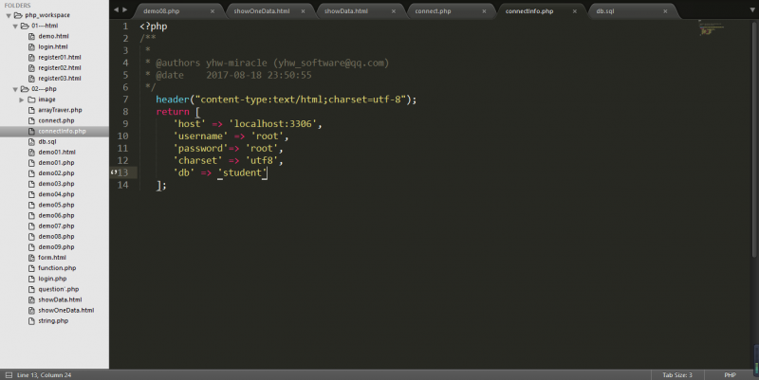Image resolution: width=759 pixels, height=380 pixels.
Task: Click line number 7 in the gutter
Action: [125, 100]
